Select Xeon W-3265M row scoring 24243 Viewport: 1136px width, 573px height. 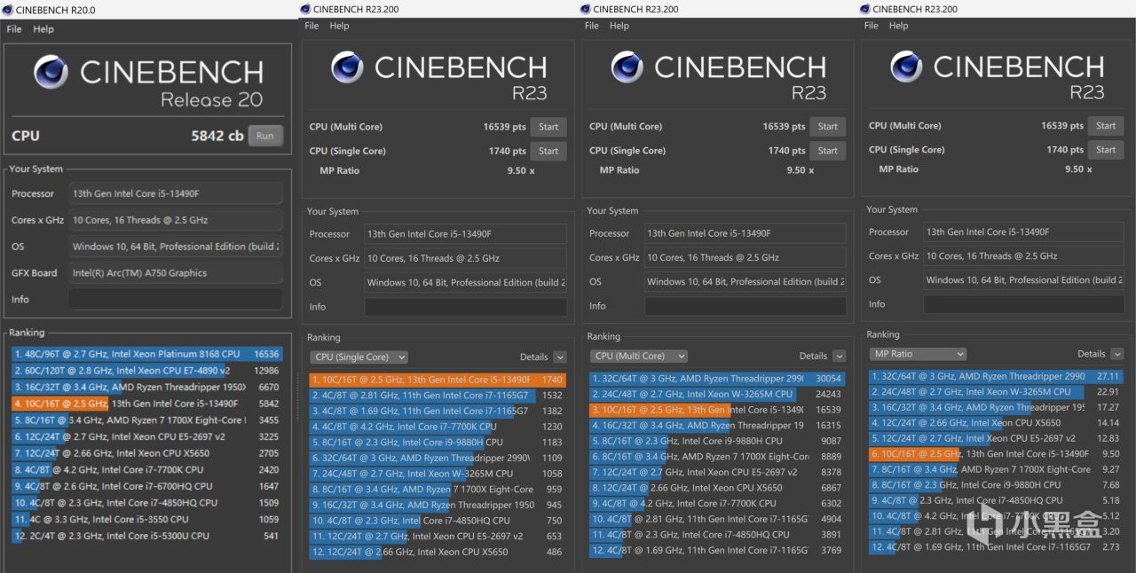click(717, 394)
